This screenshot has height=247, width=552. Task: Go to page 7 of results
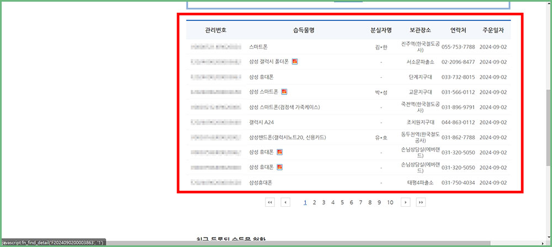tap(360, 202)
